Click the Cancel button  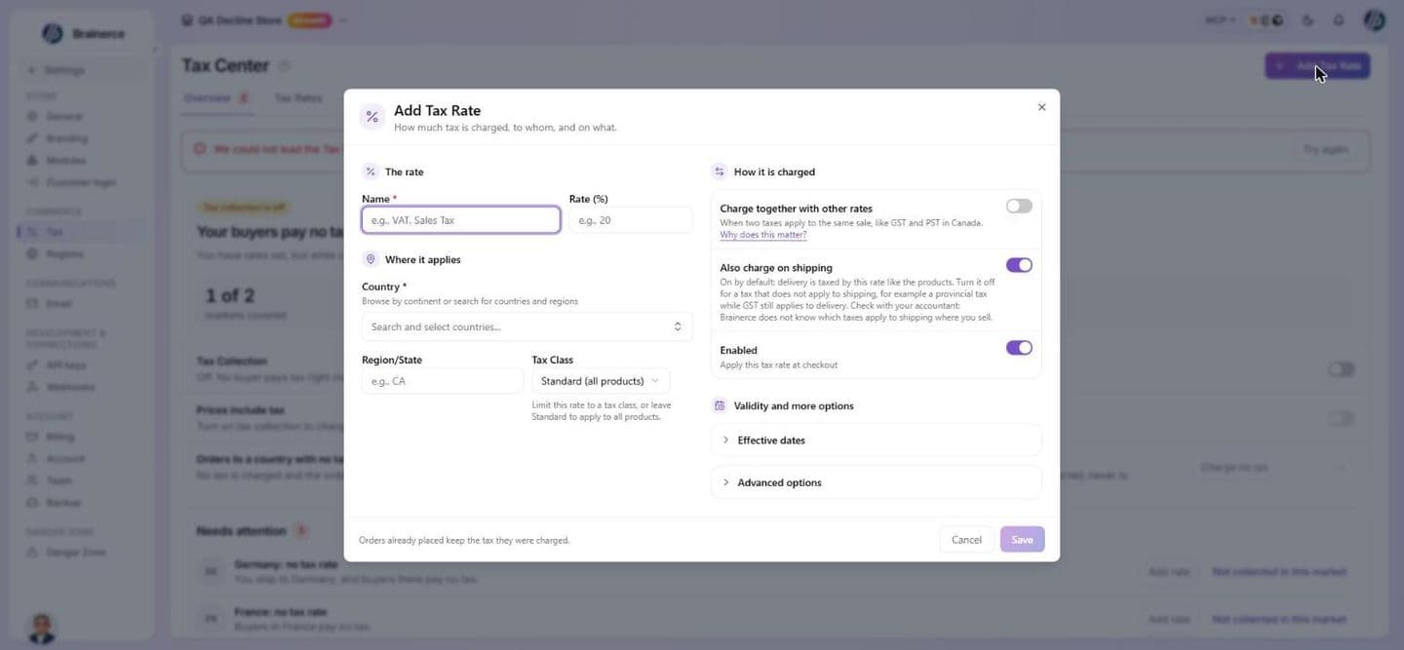[x=966, y=540]
